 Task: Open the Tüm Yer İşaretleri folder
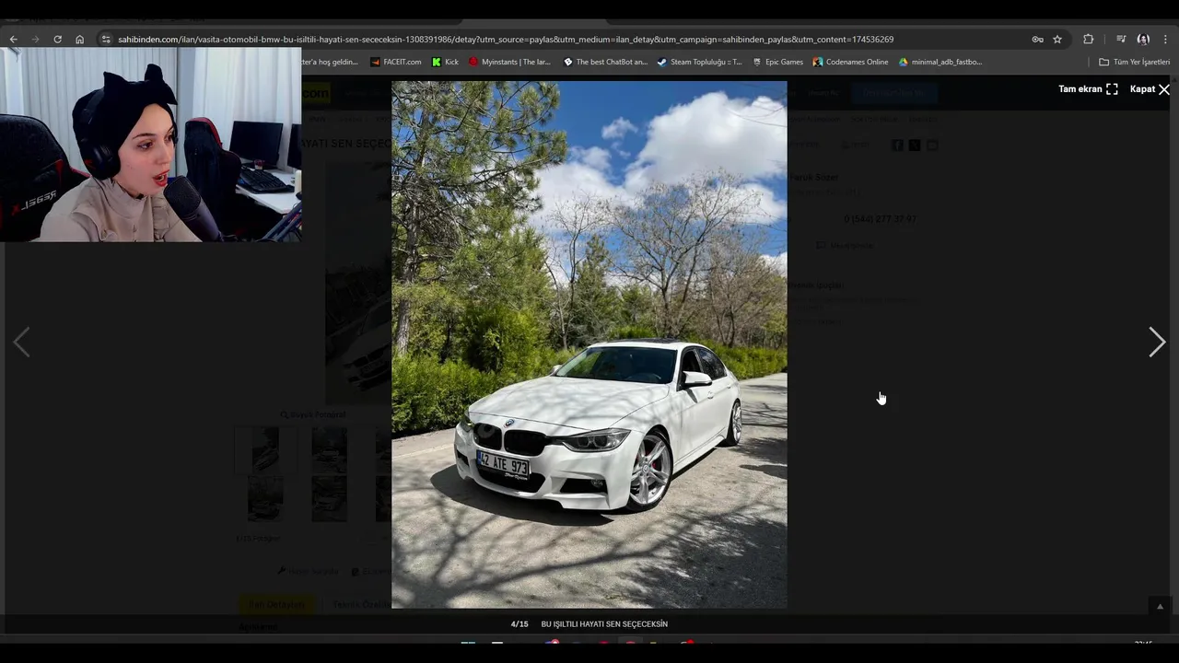click(x=1135, y=62)
